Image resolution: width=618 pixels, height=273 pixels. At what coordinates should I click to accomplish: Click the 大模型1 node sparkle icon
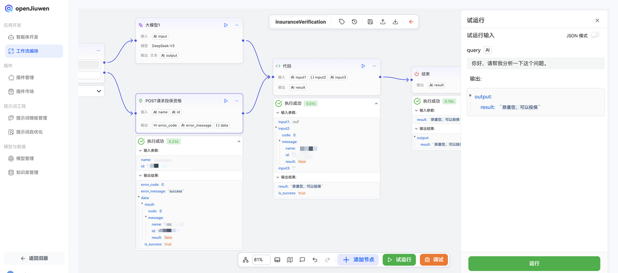(x=140, y=25)
